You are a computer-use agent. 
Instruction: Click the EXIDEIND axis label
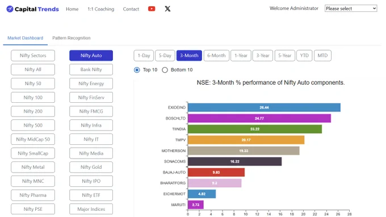(x=177, y=107)
